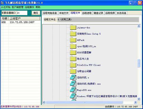Click the 姓名与人生 folder icon
Screen dimensions: 143x109
73,59
